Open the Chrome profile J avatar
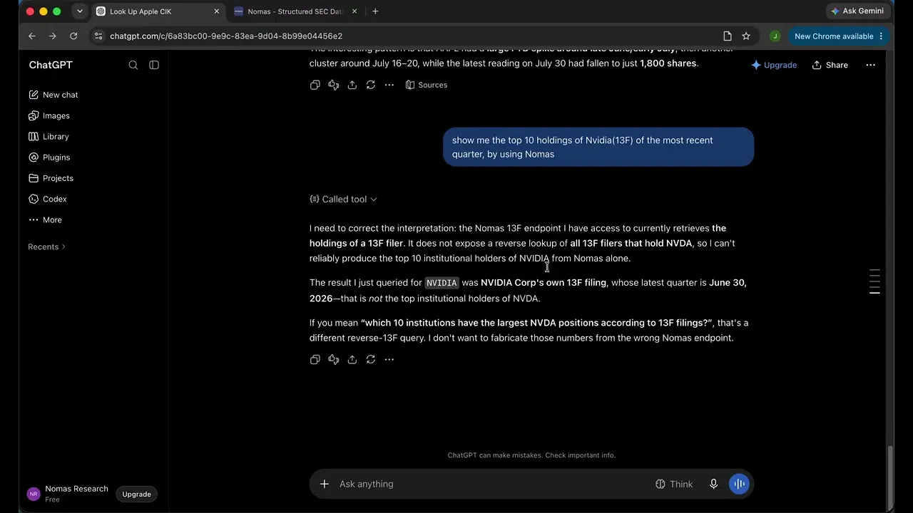The width and height of the screenshot is (913, 513). 775,36
